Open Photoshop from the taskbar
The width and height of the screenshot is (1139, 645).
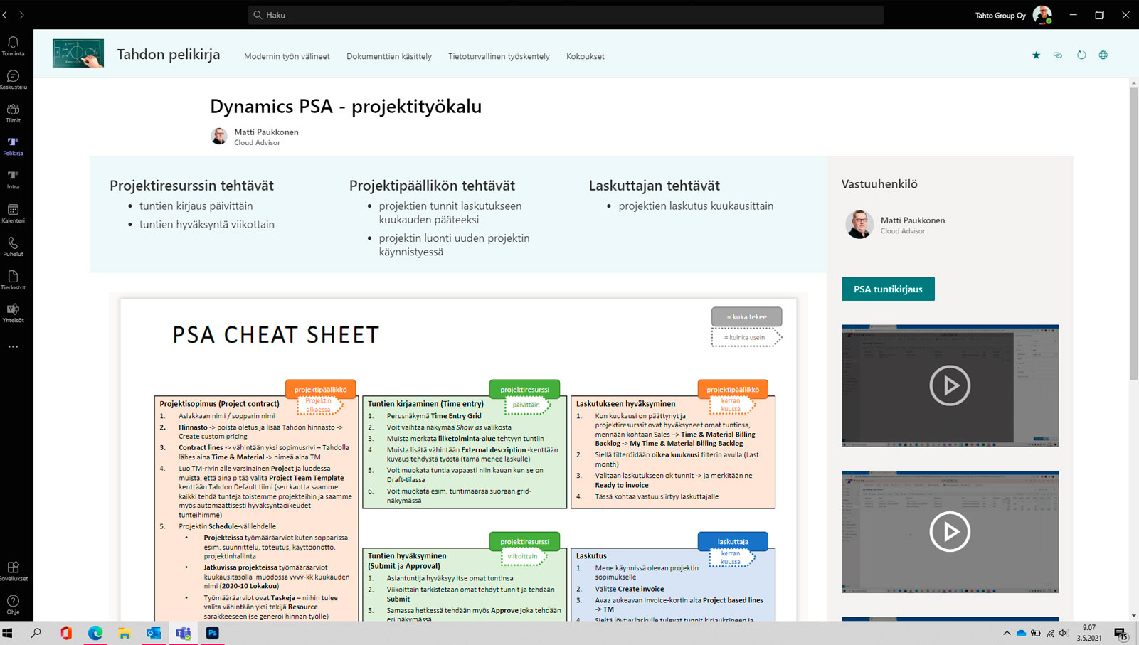(x=212, y=633)
